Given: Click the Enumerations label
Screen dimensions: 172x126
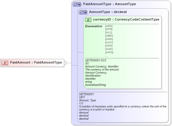Looking at the screenshot, I should [x=93, y=26].
